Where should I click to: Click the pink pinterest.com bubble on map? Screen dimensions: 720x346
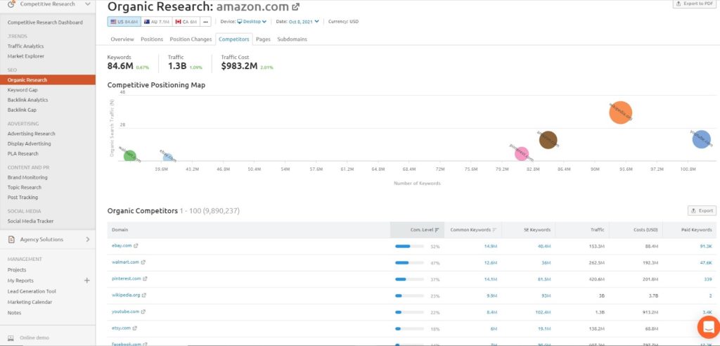(x=521, y=154)
